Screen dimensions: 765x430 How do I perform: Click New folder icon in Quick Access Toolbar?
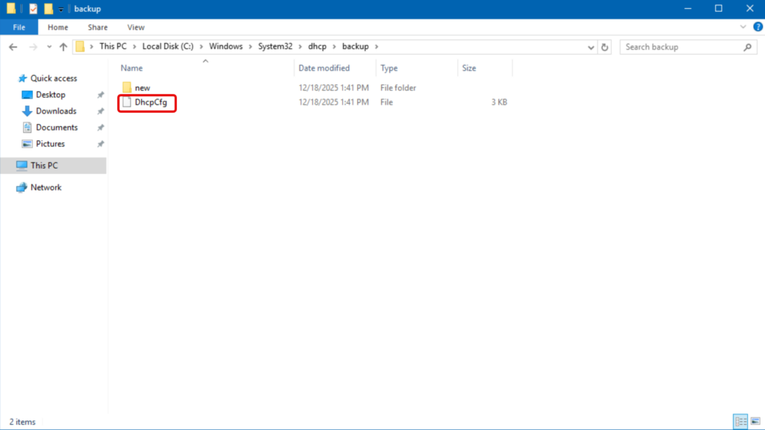point(49,9)
